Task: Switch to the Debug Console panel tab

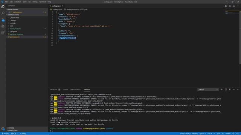Action: [76, 90]
